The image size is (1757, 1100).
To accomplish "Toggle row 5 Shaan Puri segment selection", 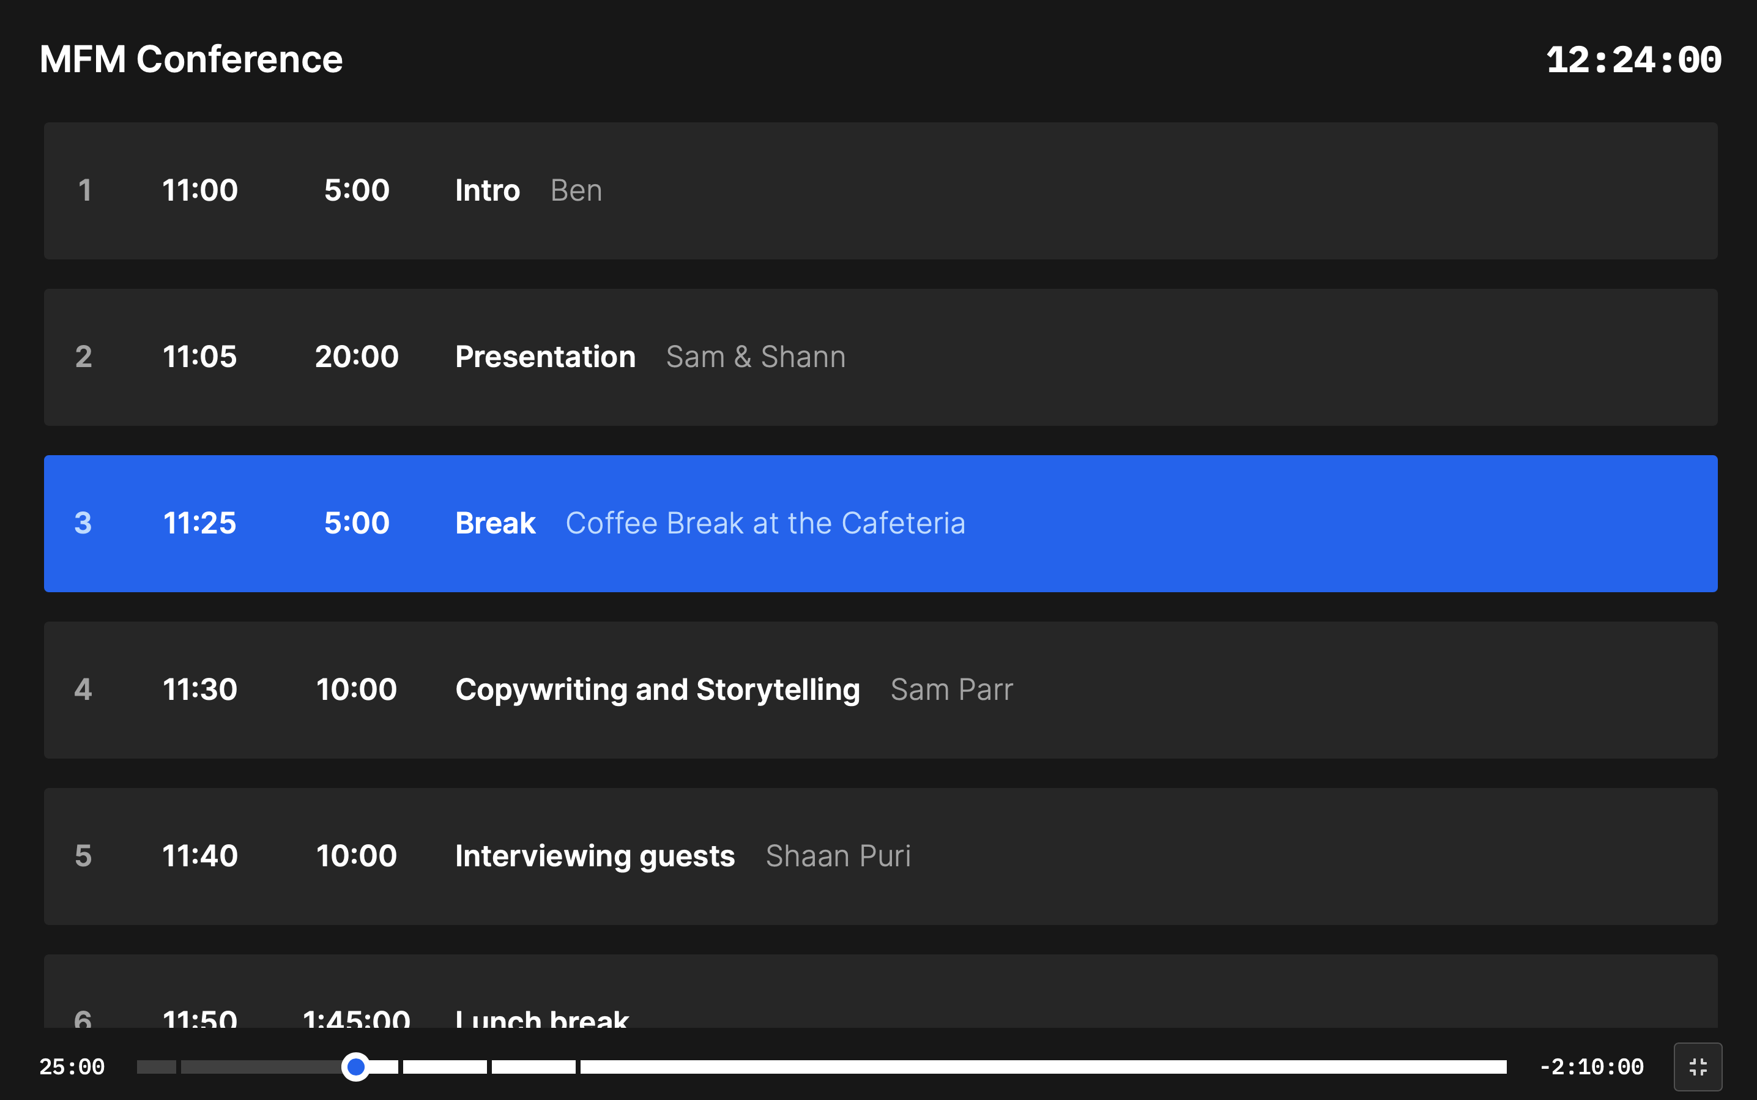I will (878, 855).
